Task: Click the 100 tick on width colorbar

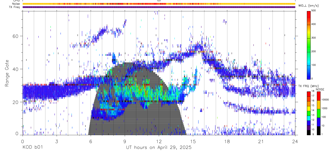Action: 314,65
